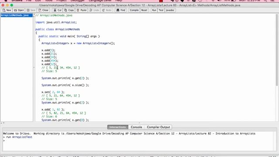Click the comment '// Size: 6'
279x157 pixels.
(x=49, y=116)
